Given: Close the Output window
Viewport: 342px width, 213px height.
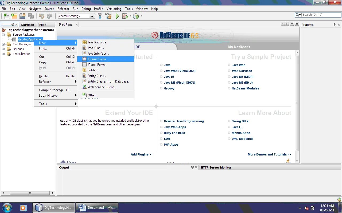Looking at the screenshot, I should [196, 167].
